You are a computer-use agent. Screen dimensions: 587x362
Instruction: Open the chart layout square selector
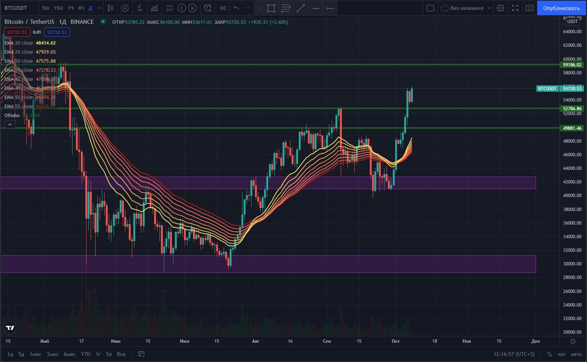[x=430, y=8]
